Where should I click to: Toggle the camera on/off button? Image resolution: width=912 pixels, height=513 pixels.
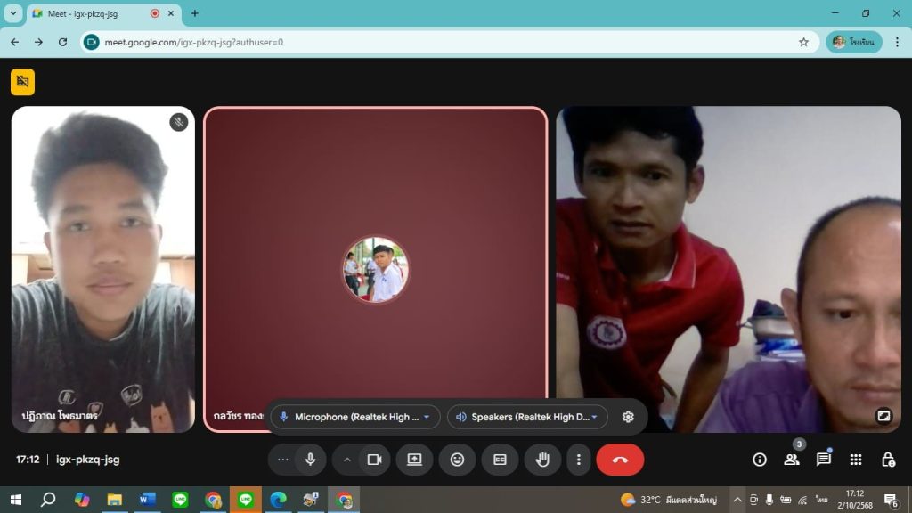pos(375,460)
